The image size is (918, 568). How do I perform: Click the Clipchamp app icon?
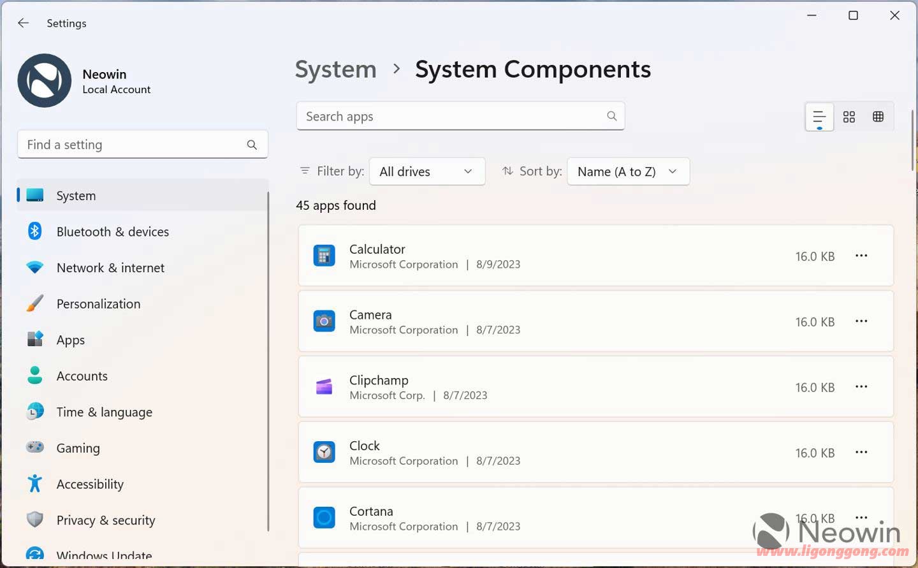(x=324, y=387)
